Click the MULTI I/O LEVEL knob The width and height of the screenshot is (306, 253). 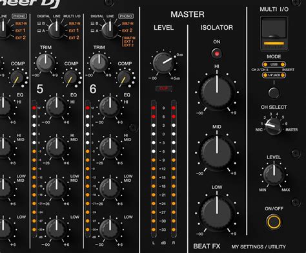point(274,174)
